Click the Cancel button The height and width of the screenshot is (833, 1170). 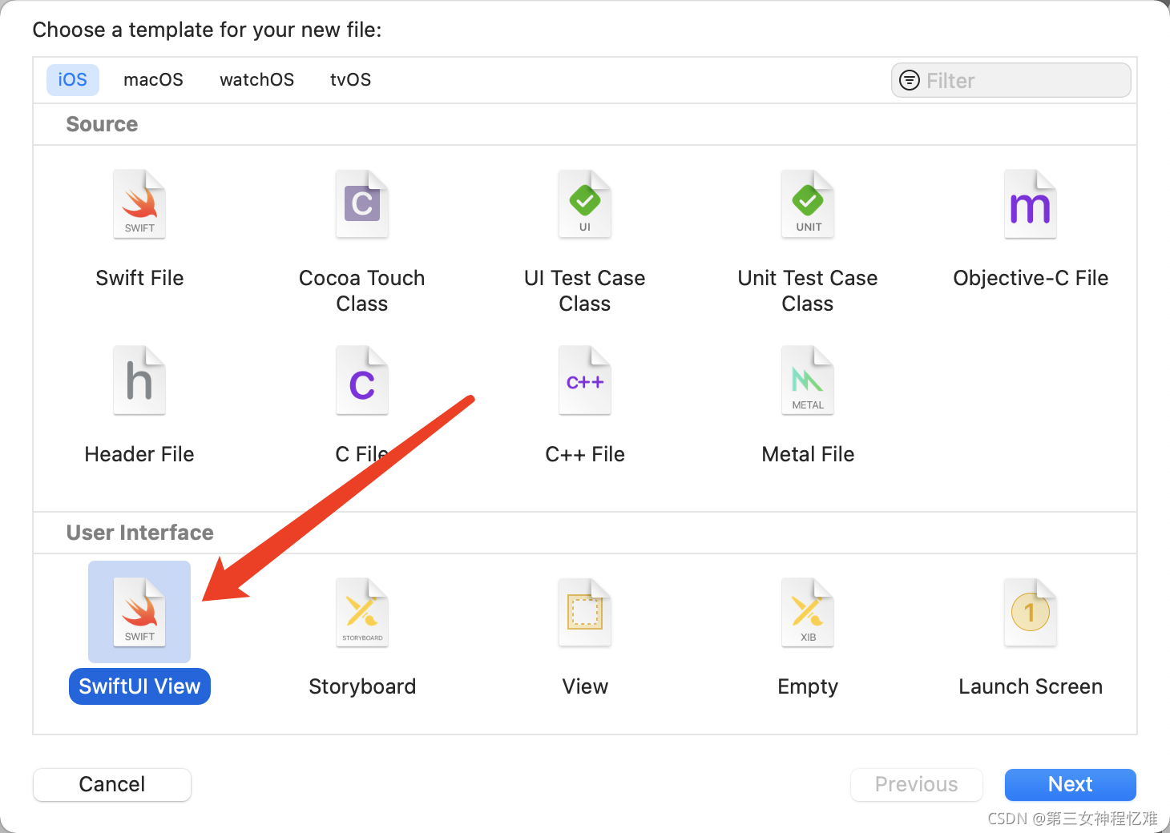click(112, 784)
